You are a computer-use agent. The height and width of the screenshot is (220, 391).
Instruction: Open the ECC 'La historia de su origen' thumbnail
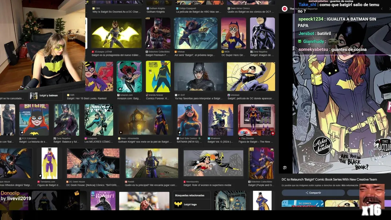pos(34,120)
